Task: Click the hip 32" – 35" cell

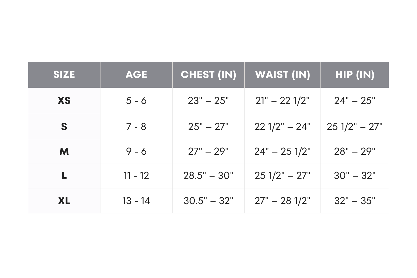Action: [355, 201]
